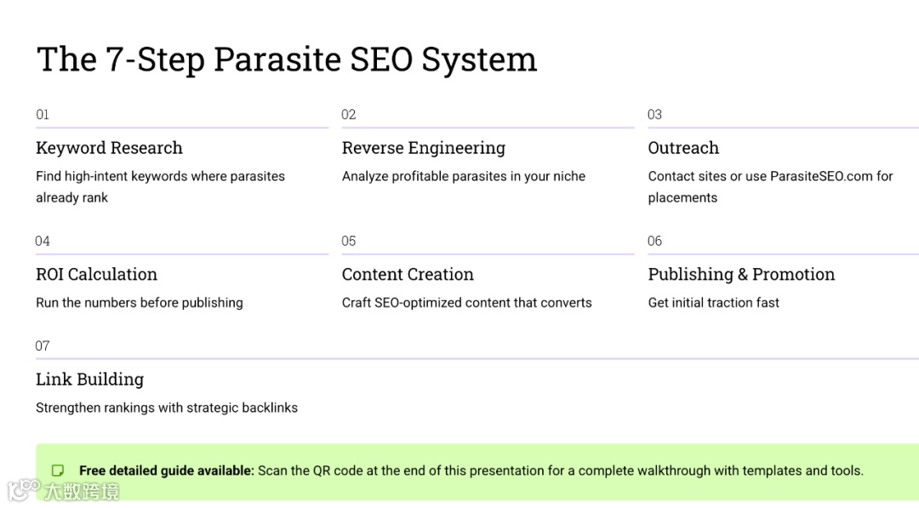
Task: Select the Keyword Research heading
Action: tap(109, 148)
